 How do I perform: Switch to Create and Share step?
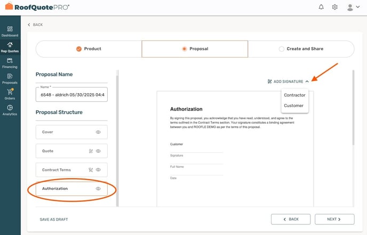pos(301,48)
